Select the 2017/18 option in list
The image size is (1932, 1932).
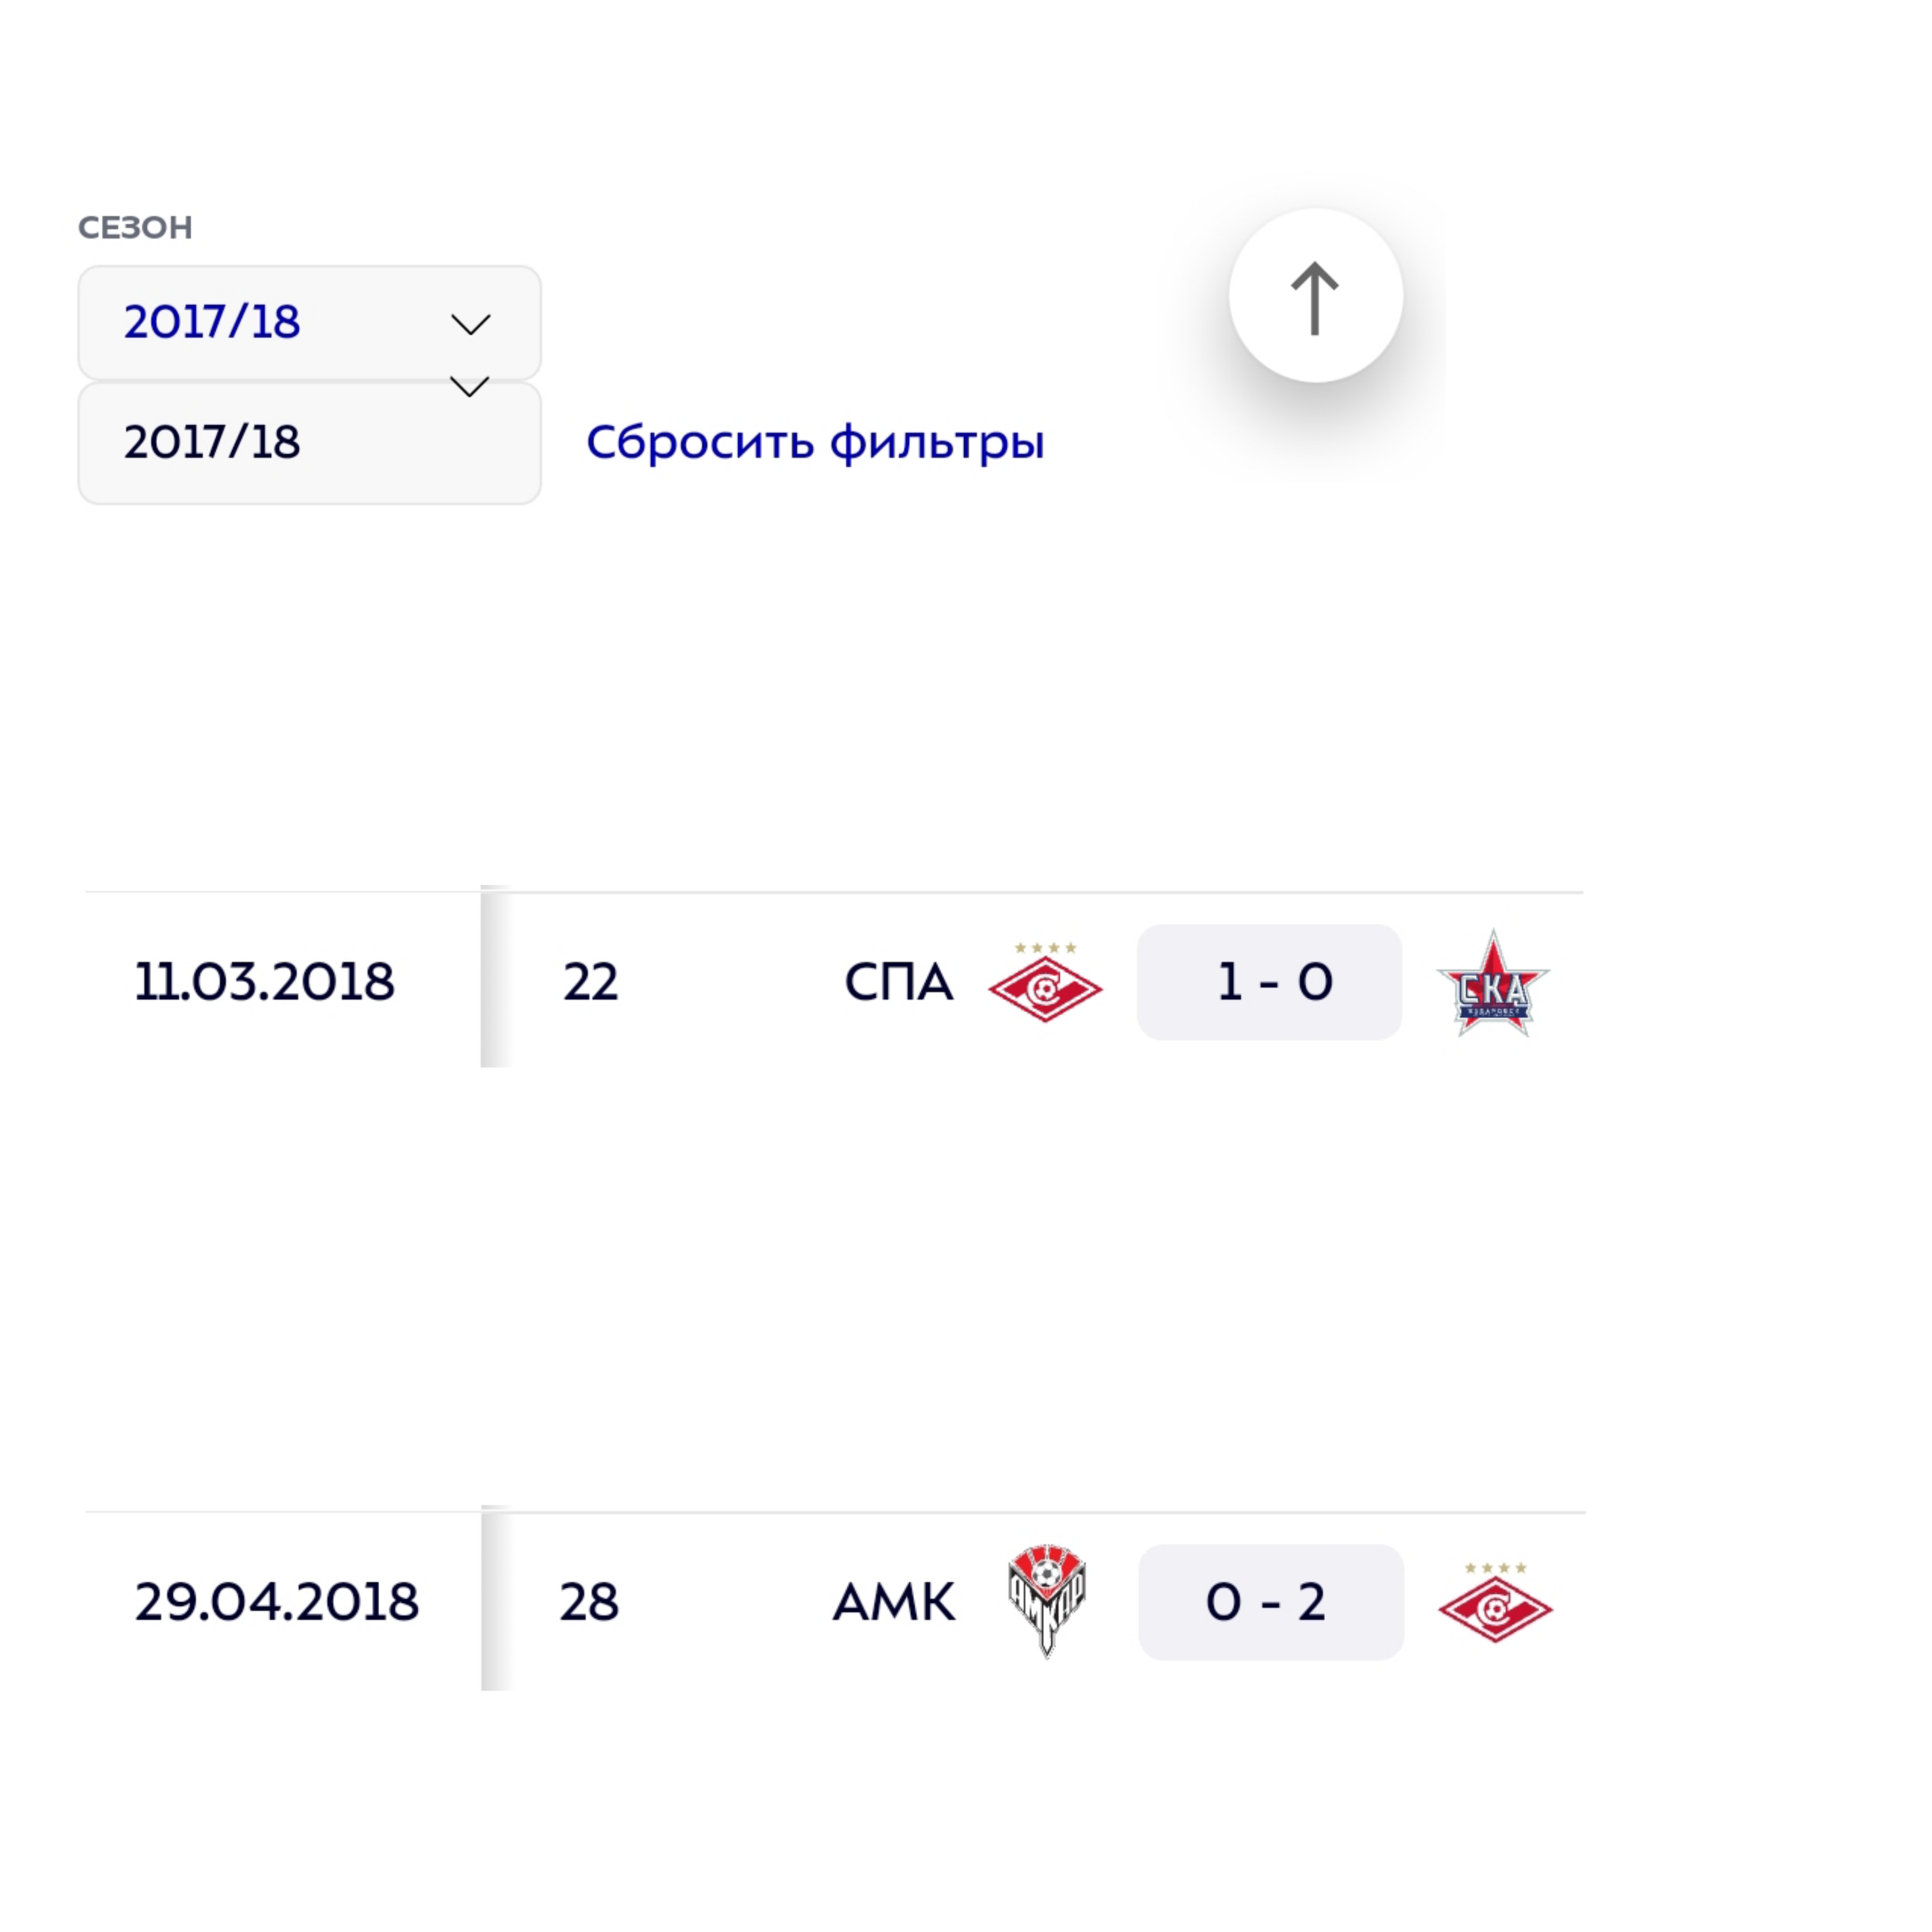tap(212, 443)
